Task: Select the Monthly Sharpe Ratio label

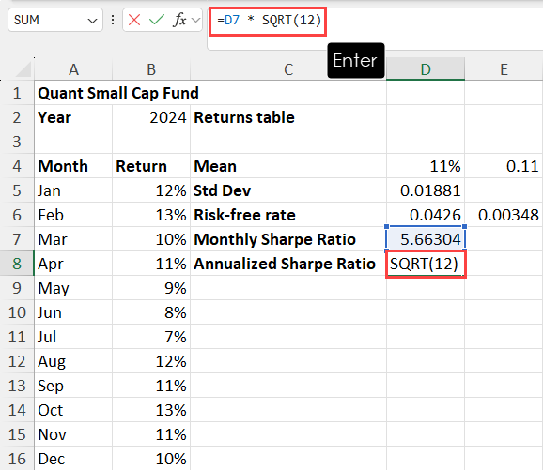Action: tap(288, 239)
